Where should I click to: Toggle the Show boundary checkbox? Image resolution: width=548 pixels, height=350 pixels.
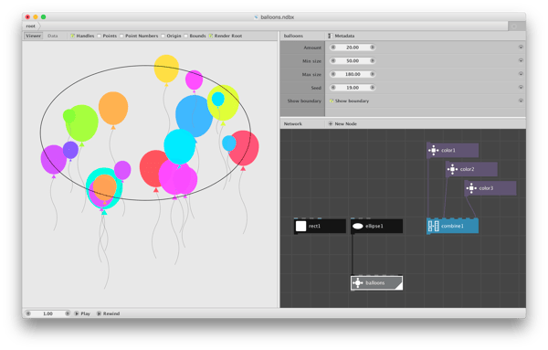click(332, 101)
